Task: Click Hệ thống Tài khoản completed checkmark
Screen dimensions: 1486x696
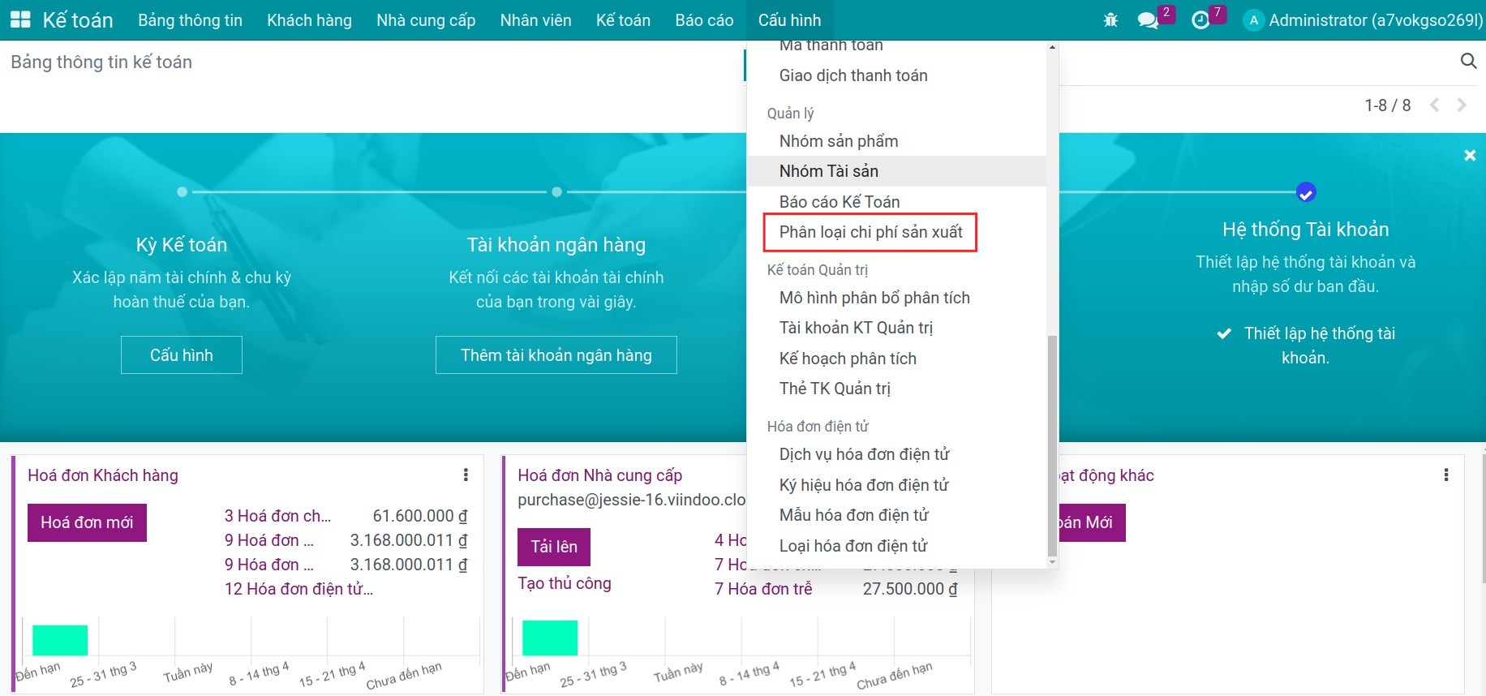Action: click(x=1306, y=192)
